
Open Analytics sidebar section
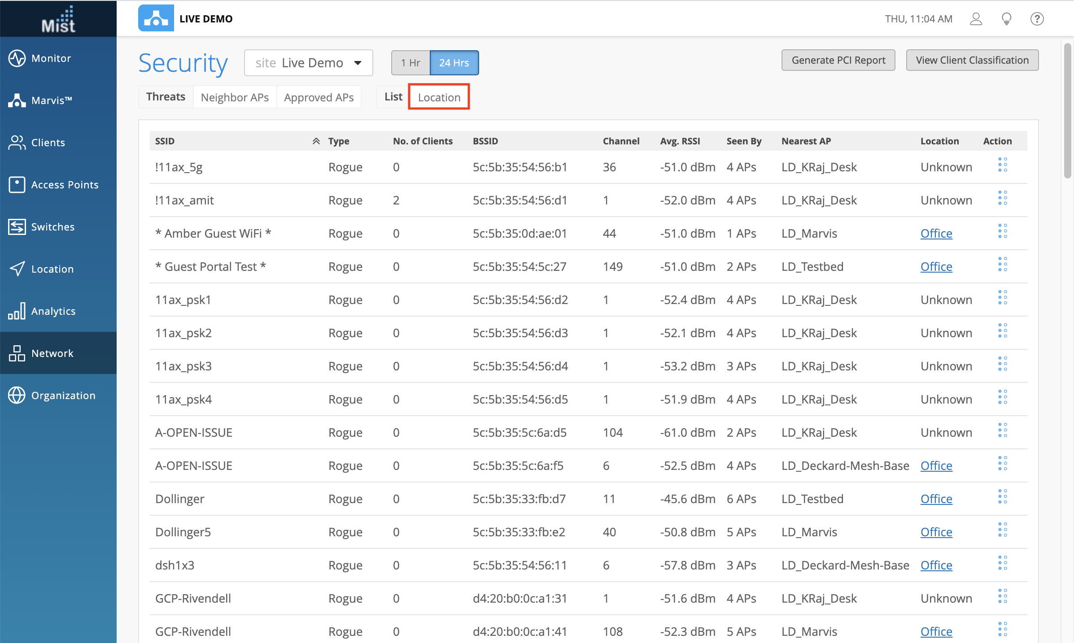pos(53,311)
